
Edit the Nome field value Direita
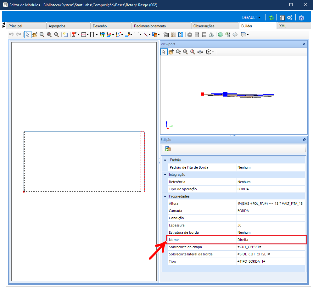pos(271,240)
